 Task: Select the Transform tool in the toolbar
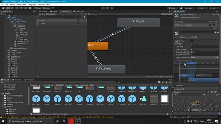(25, 8)
